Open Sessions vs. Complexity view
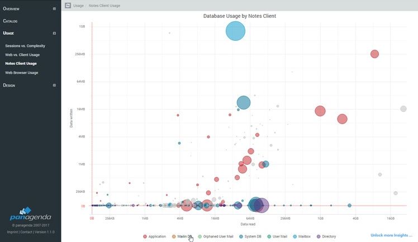Screen dimensions: 418x242 pos(25,46)
